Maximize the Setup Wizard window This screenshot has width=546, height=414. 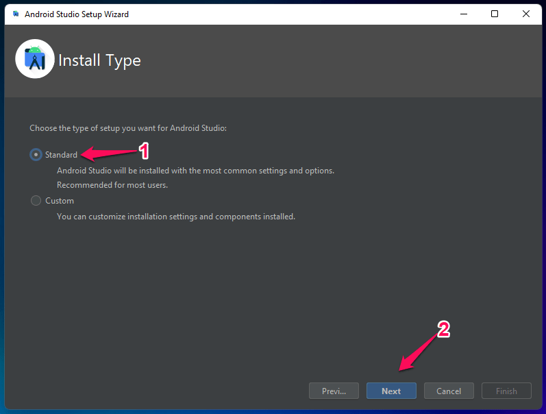tap(495, 14)
